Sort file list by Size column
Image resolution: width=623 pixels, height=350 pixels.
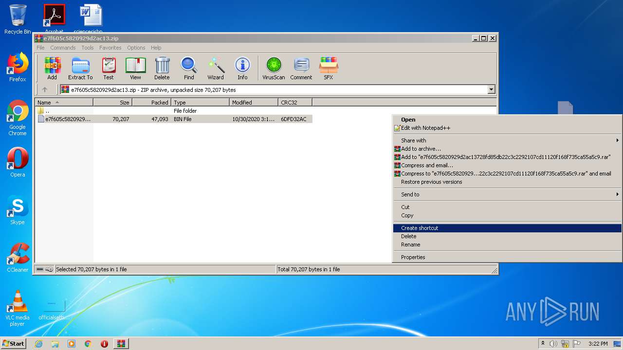pyautogui.click(x=112, y=102)
